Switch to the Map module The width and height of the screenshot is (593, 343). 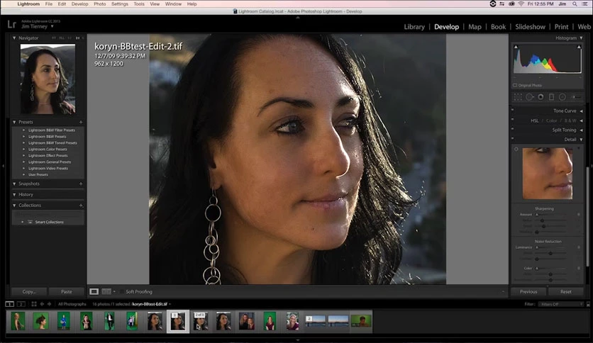[x=475, y=27]
